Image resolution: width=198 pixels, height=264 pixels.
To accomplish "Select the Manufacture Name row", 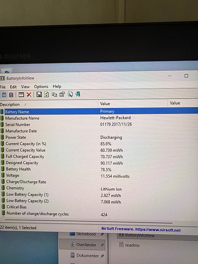I will 99,118.
